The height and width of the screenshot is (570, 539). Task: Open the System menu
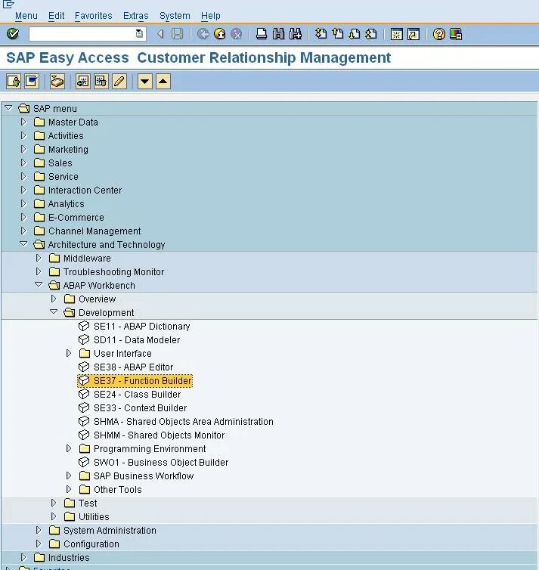point(175,16)
